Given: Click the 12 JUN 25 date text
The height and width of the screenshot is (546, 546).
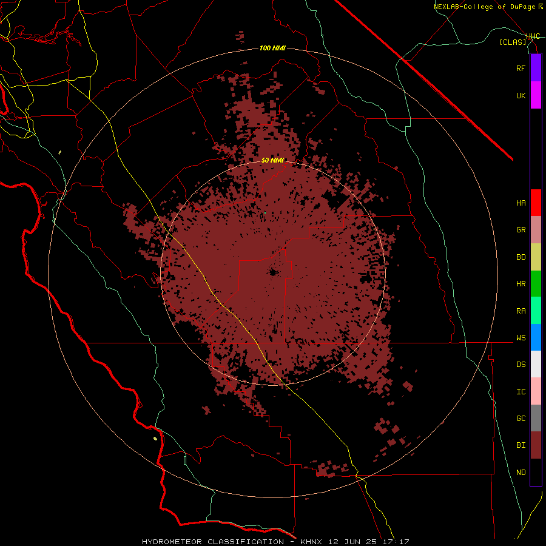Looking at the screenshot, I should [354, 542].
